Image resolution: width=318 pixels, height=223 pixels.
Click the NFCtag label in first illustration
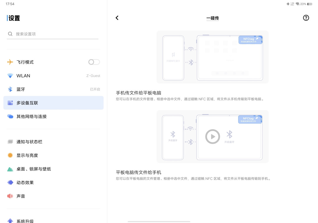tap(251, 40)
